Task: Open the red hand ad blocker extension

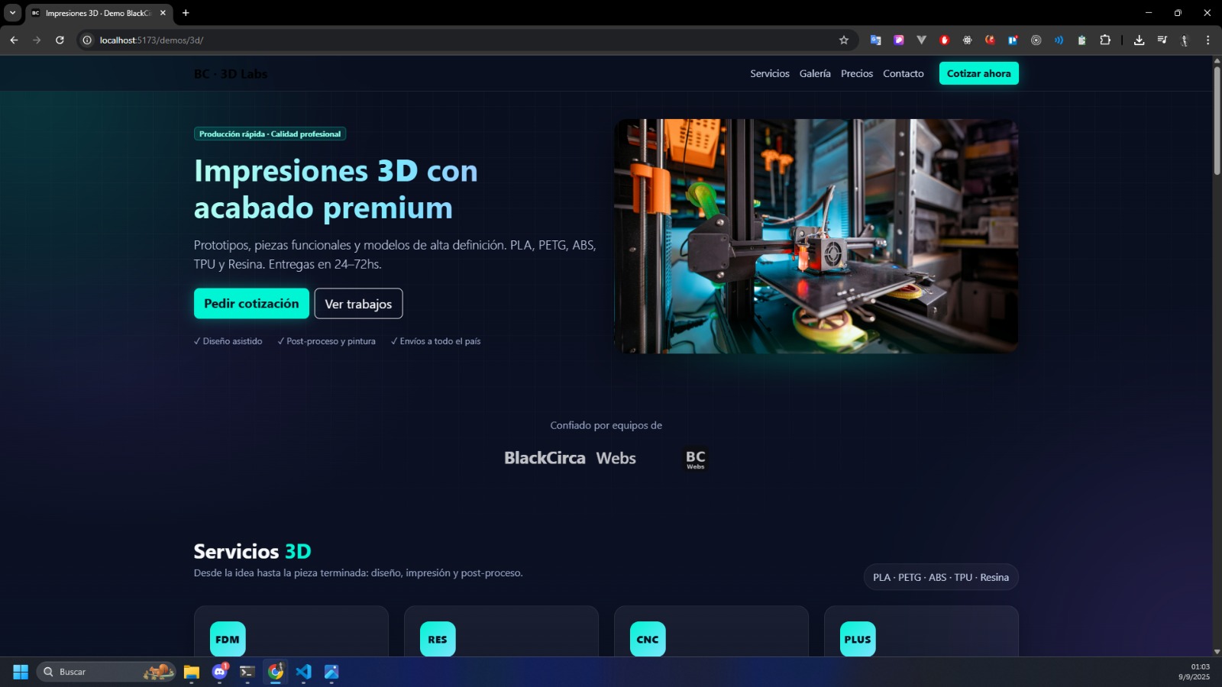Action: click(x=945, y=40)
